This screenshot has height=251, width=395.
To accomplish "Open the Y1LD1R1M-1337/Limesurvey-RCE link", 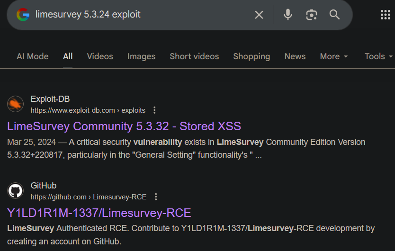I will 99,213.
